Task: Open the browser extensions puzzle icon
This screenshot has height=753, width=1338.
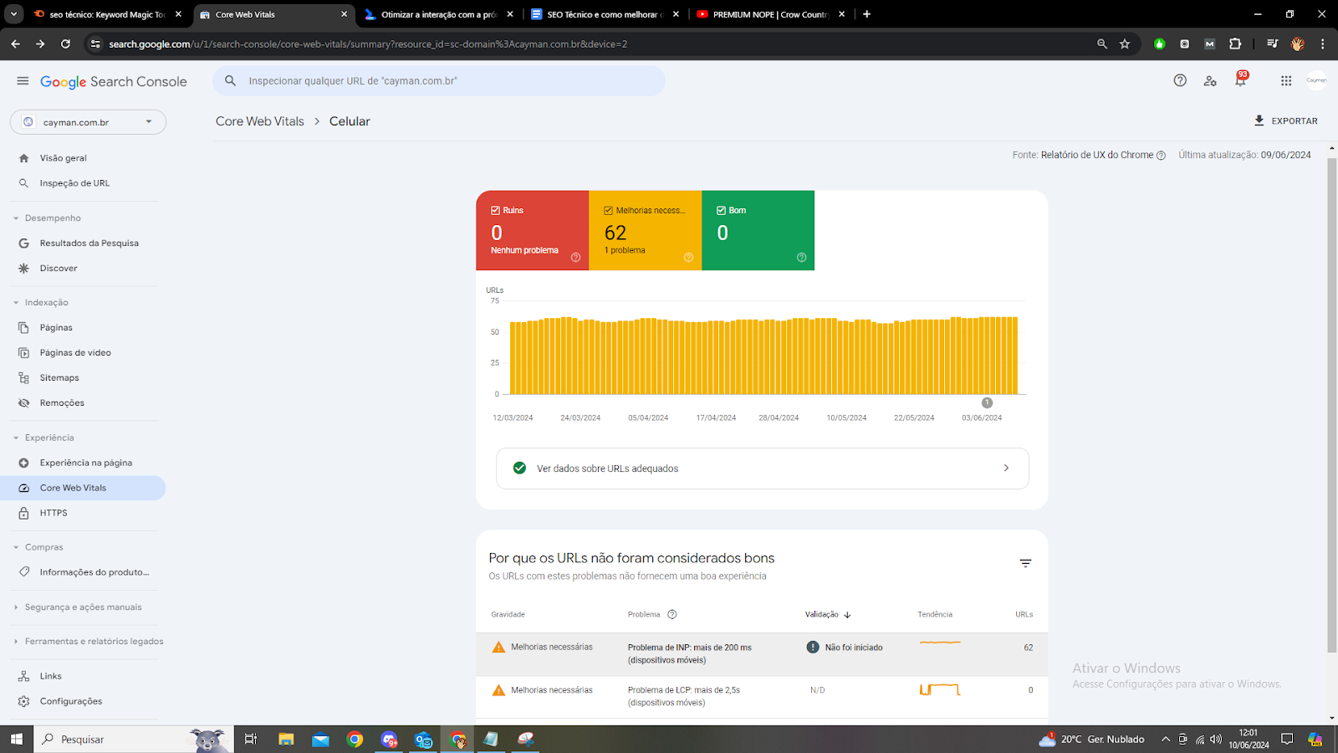Action: tap(1235, 44)
